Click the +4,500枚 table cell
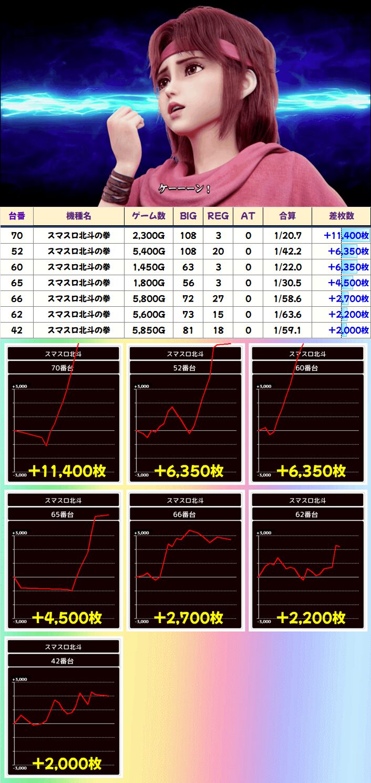 point(342,283)
